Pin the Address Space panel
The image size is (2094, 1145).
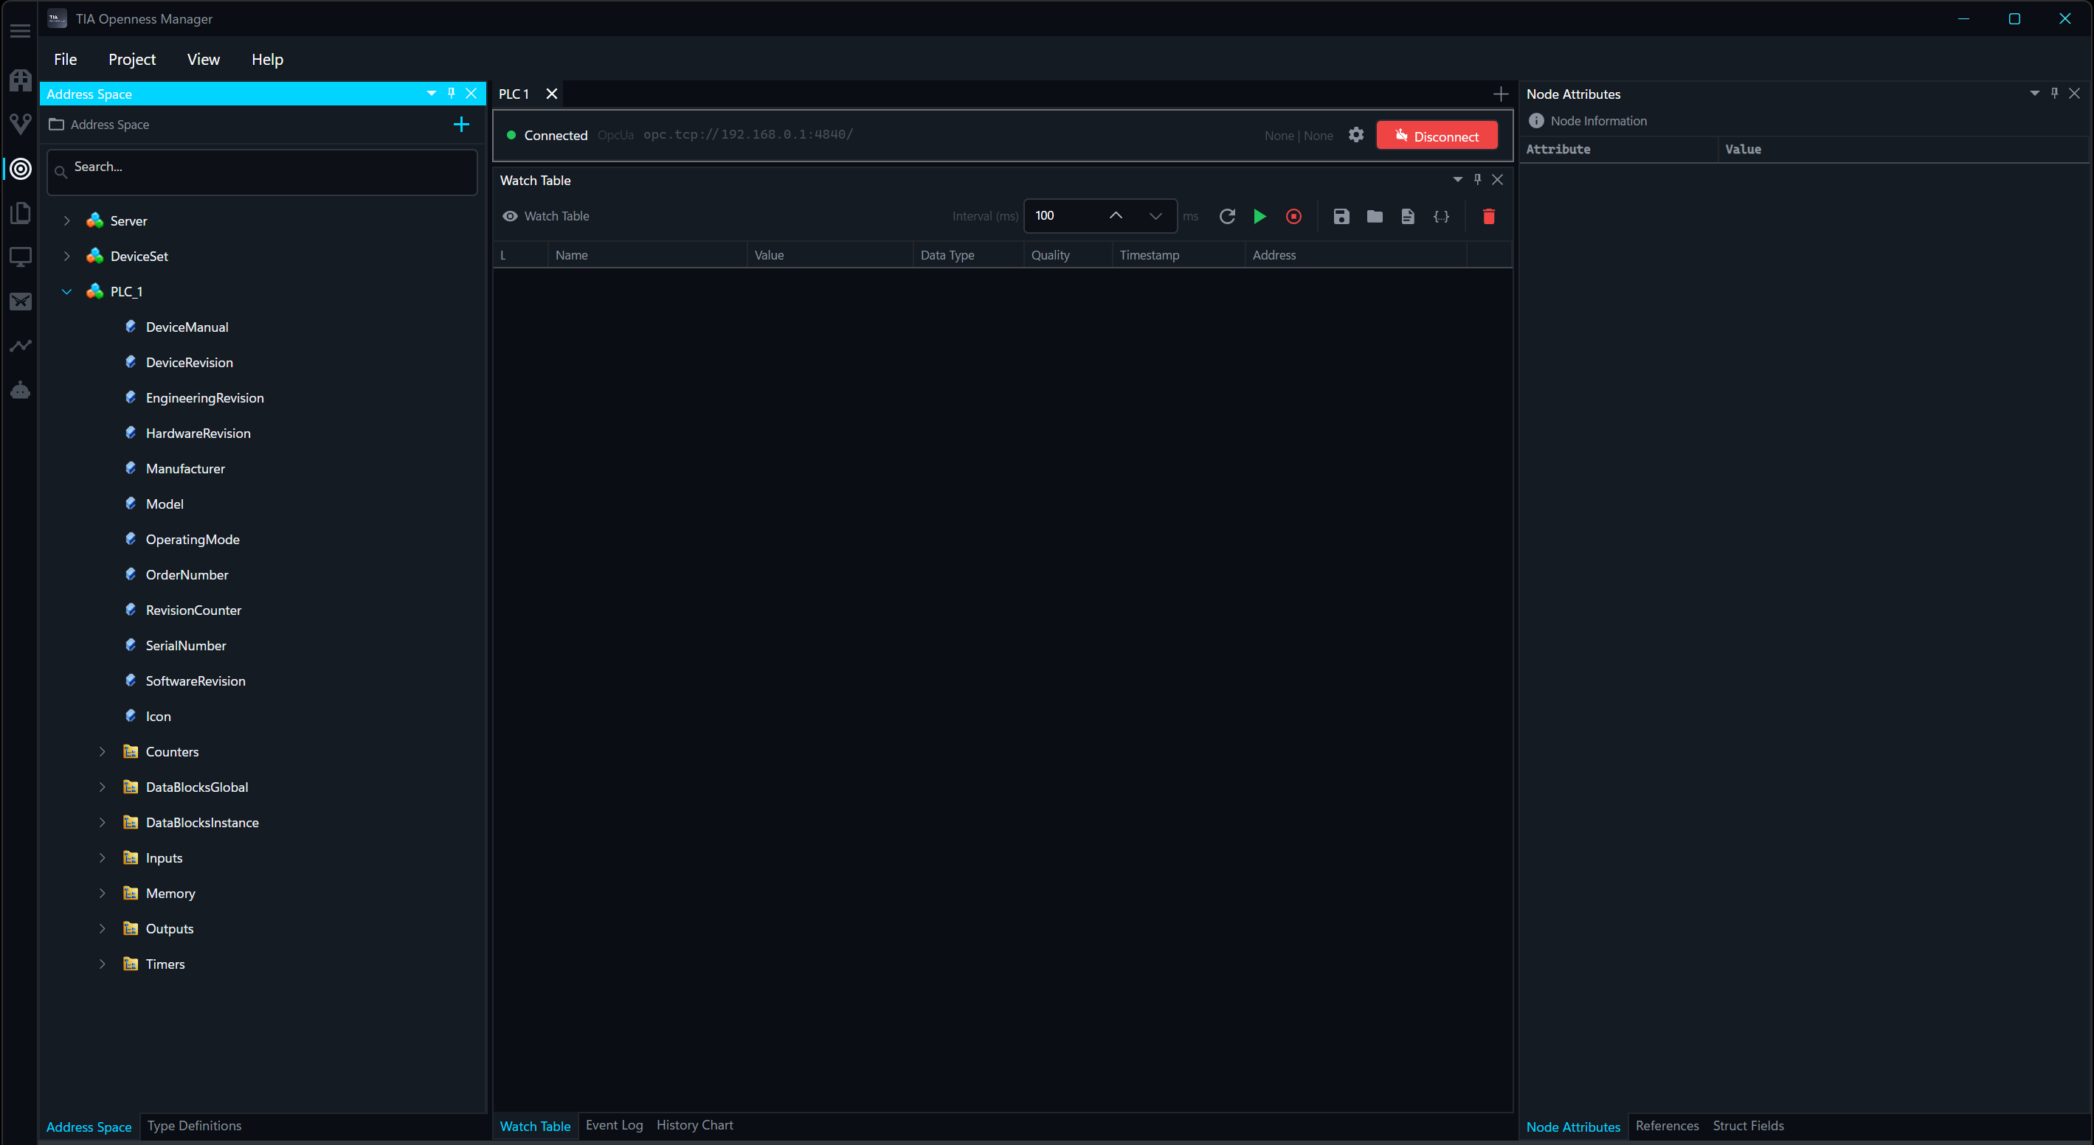coord(451,94)
